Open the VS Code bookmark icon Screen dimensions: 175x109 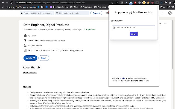[x=38, y=7]
